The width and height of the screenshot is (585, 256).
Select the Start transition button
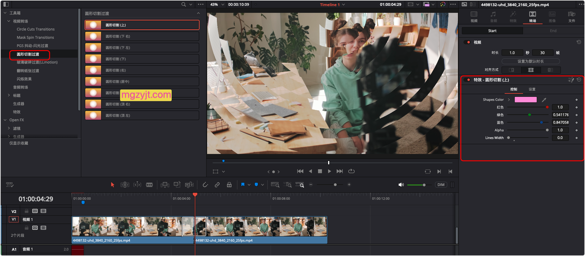[x=492, y=31]
